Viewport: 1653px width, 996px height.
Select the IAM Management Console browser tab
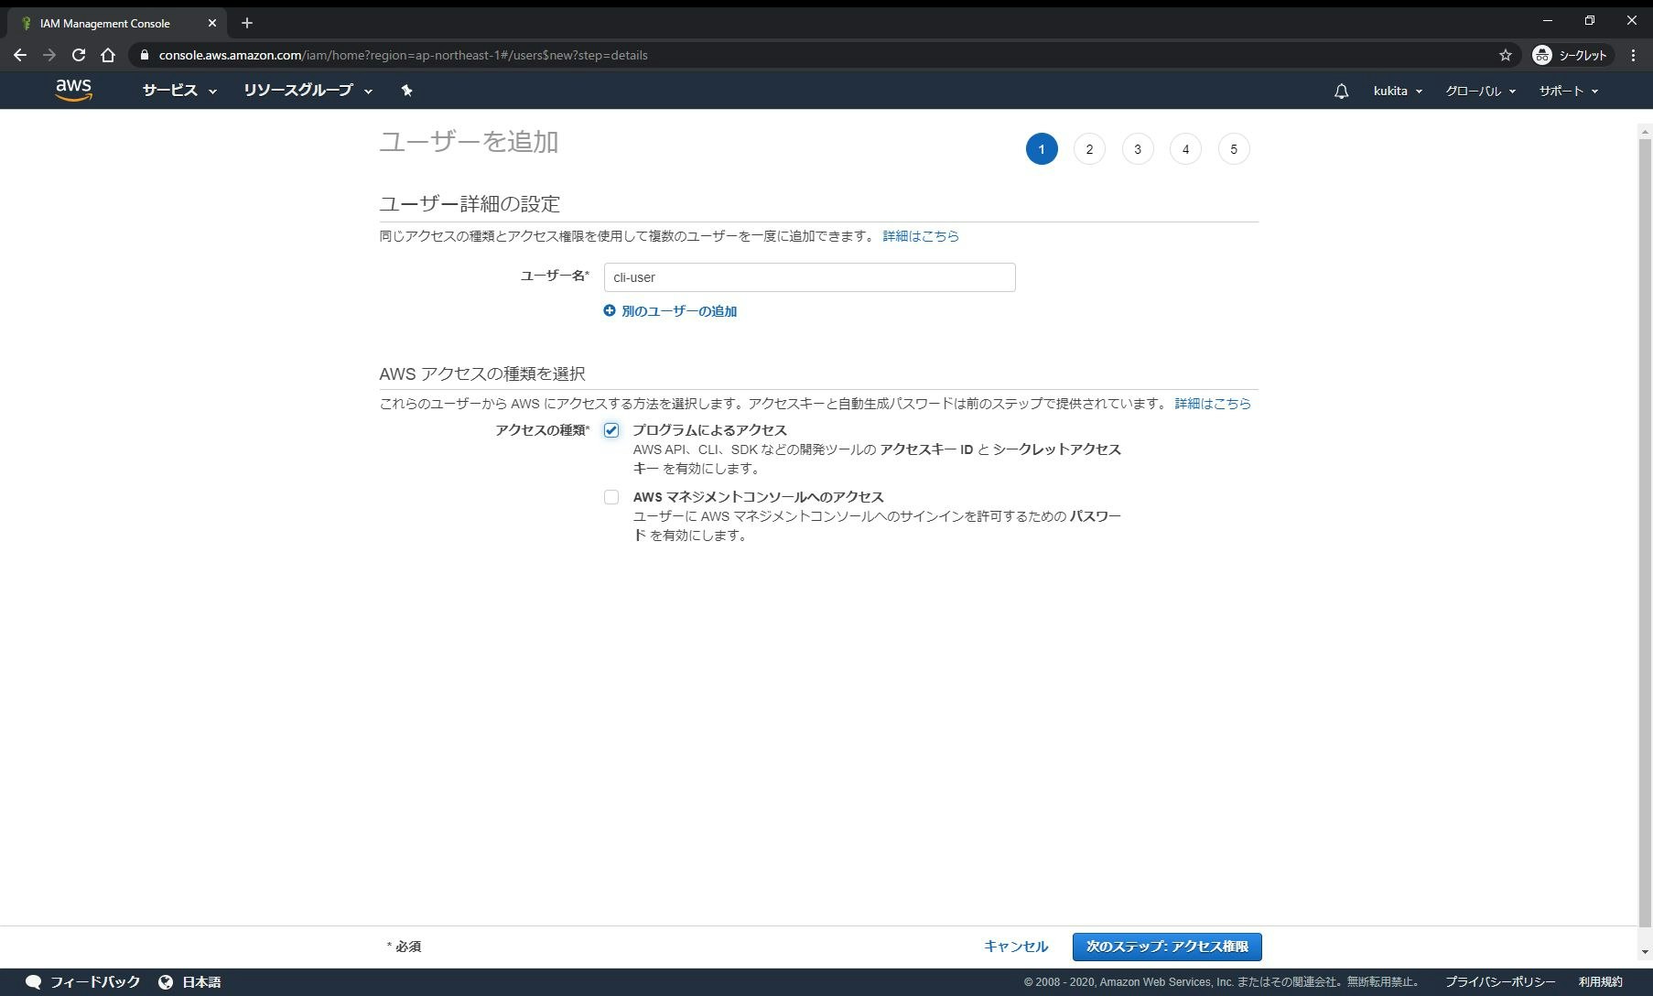[116, 23]
